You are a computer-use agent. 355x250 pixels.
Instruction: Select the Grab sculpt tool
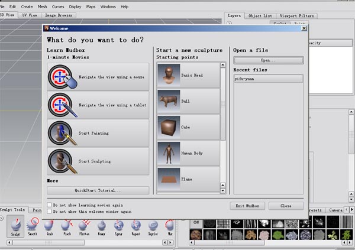tap(50, 227)
